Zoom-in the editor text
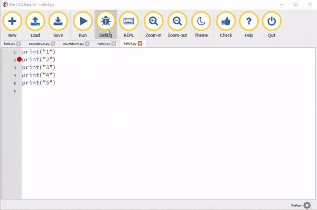The height and width of the screenshot is (210, 317). click(153, 24)
